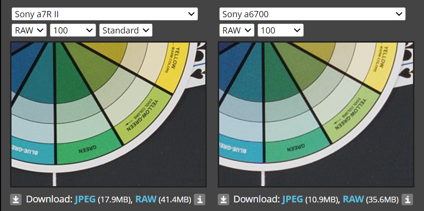Click the Sony a7R II comparison image
The height and width of the screenshot is (211, 424).
click(x=109, y=114)
